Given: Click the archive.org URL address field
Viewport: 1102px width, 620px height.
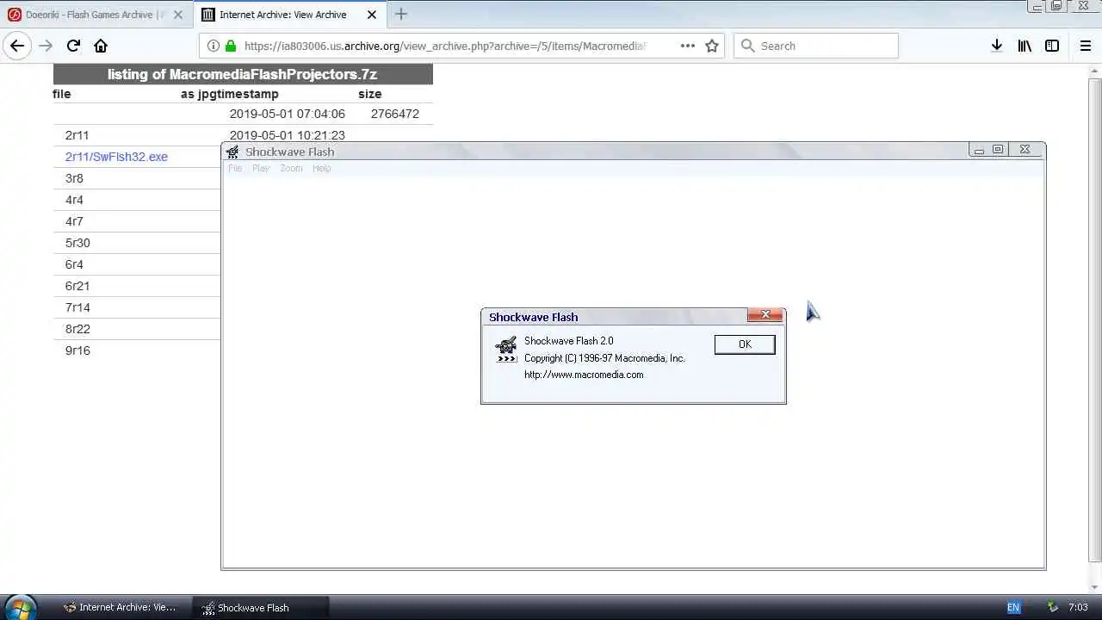Looking at the screenshot, I should point(444,46).
